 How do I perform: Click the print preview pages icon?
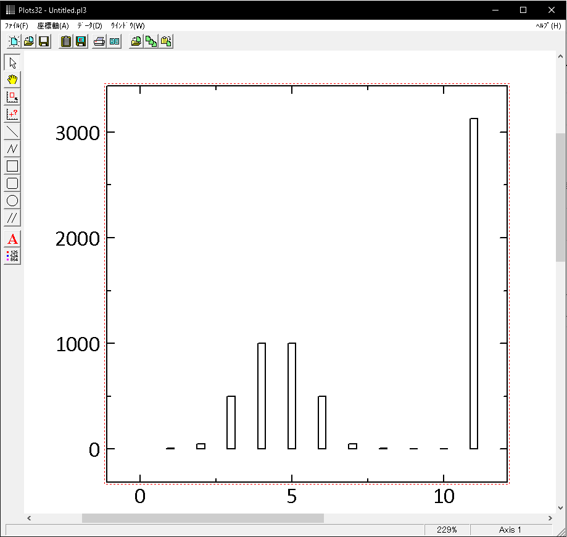pos(114,41)
